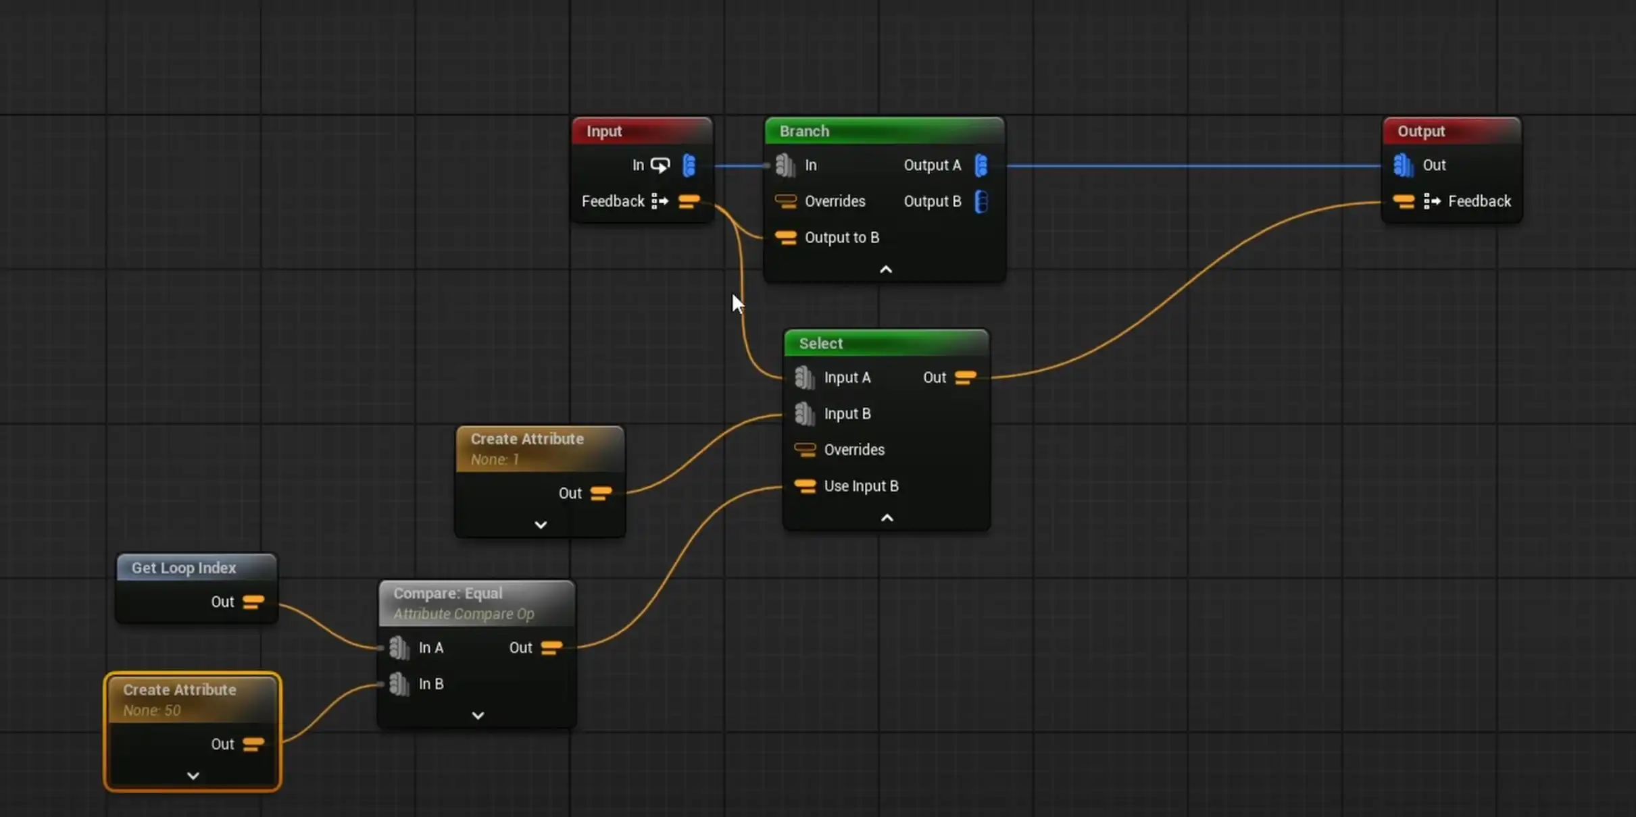Image resolution: width=1636 pixels, height=817 pixels.
Task: Click Compare Equal node's In A pin
Action: (399, 648)
